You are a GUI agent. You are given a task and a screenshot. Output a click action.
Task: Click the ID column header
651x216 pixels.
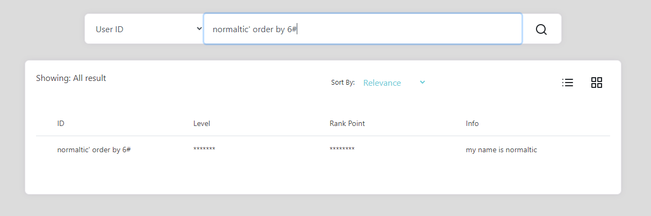tap(61, 123)
